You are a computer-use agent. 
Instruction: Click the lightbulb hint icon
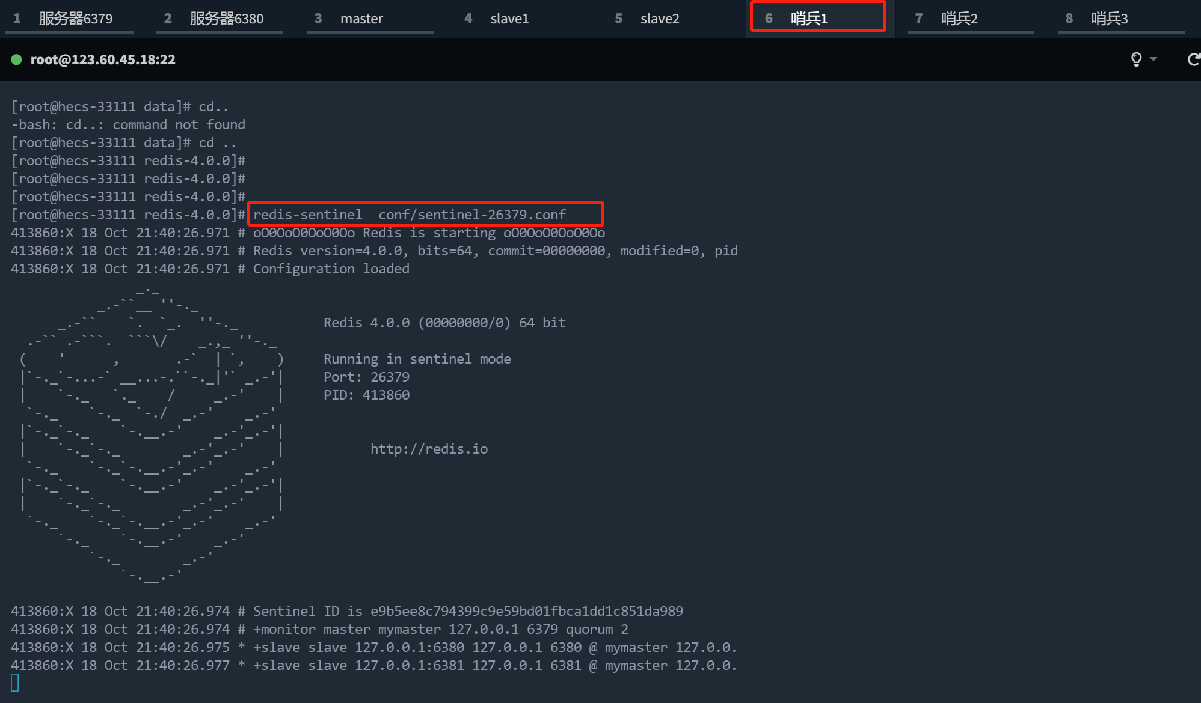pos(1136,59)
